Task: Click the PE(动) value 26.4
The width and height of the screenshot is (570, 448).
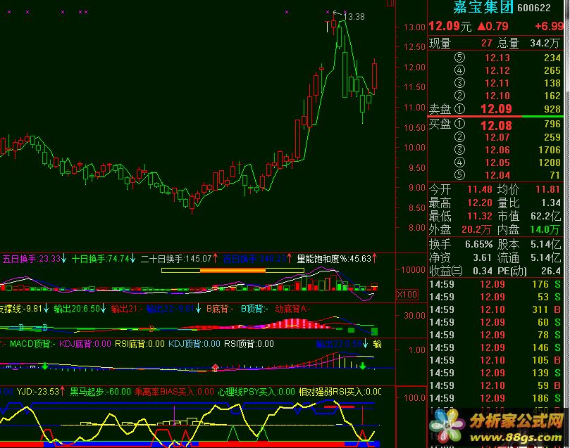Action: click(550, 271)
